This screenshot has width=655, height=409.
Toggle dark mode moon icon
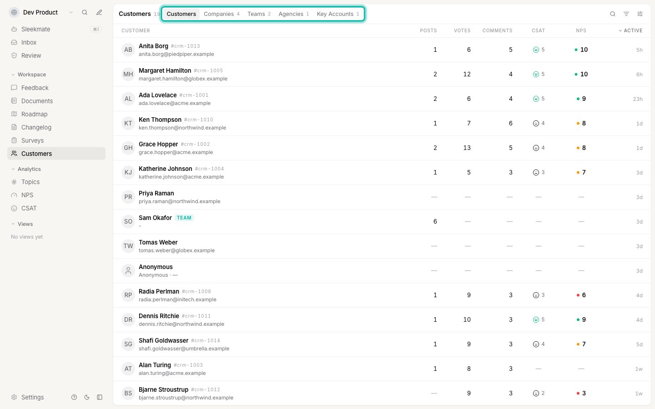(x=87, y=397)
